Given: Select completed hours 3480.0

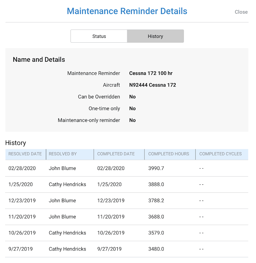Looking at the screenshot, I should (x=156, y=249).
